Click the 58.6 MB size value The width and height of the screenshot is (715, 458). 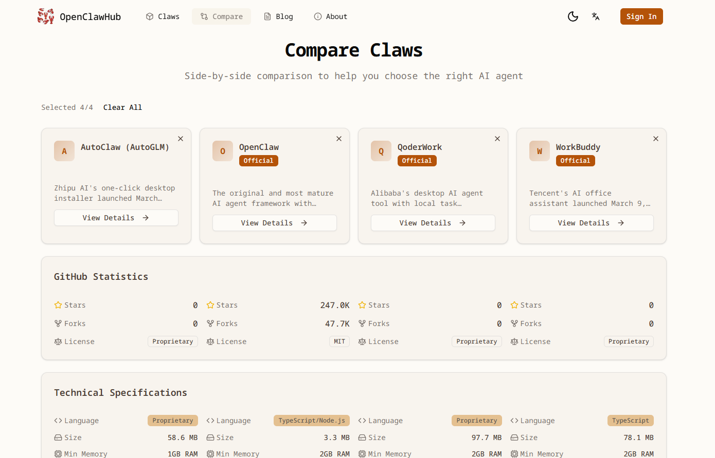pos(183,437)
